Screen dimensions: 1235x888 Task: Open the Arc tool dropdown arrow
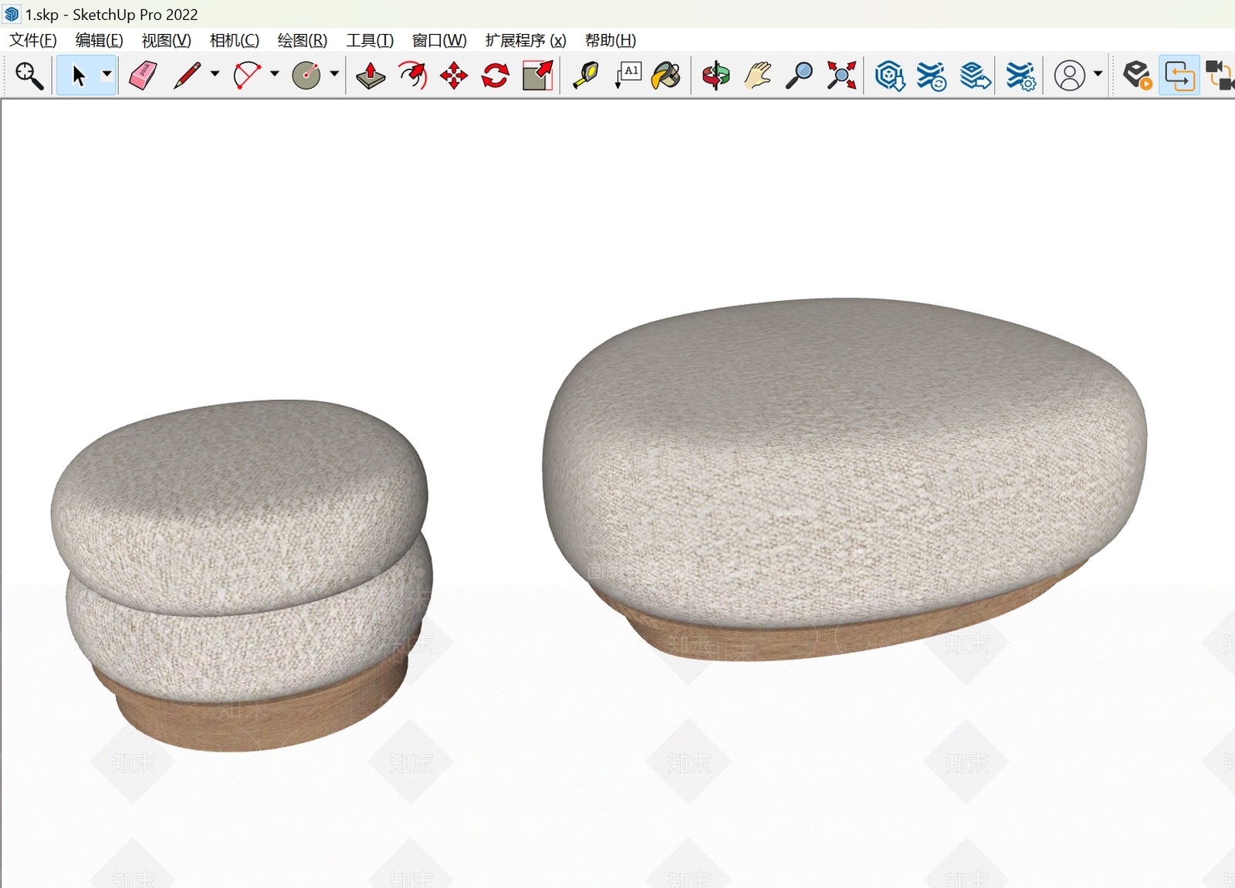(x=275, y=75)
